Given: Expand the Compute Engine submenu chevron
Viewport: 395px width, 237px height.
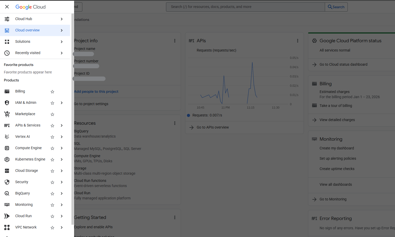Looking at the screenshot, I should (61, 148).
